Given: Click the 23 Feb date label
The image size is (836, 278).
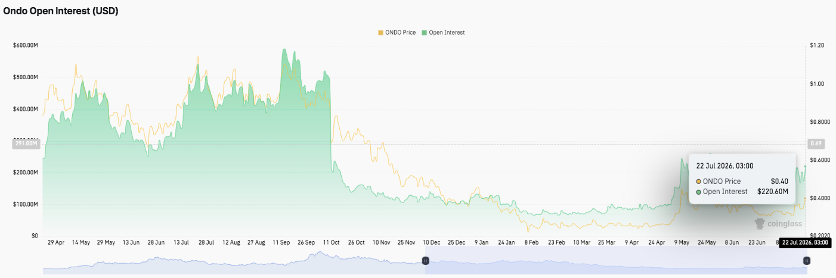Looking at the screenshot, I should coord(556,243).
